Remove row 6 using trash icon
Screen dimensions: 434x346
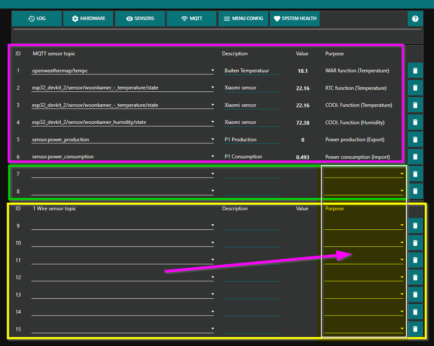pos(415,157)
